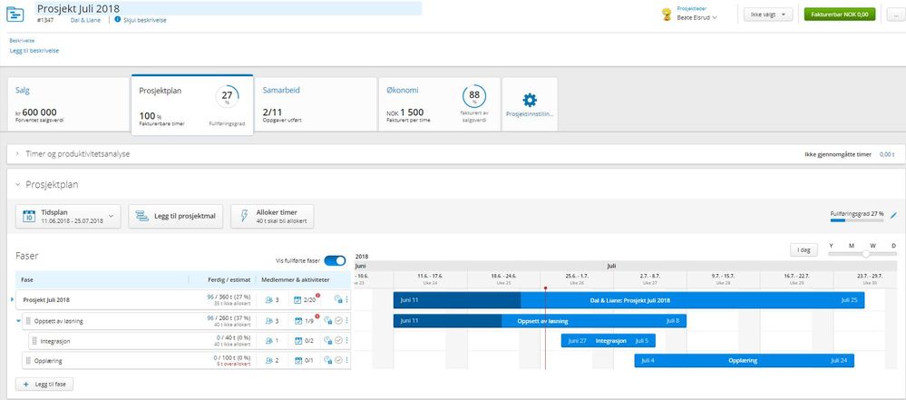Click Legg til beskrivelse link

point(34,51)
